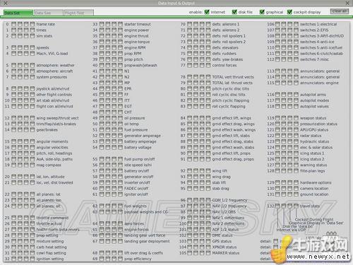This screenshot has width=353, height=265.
Task: Toggle the enable cockpit display checkbox
Action: [289, 12]
